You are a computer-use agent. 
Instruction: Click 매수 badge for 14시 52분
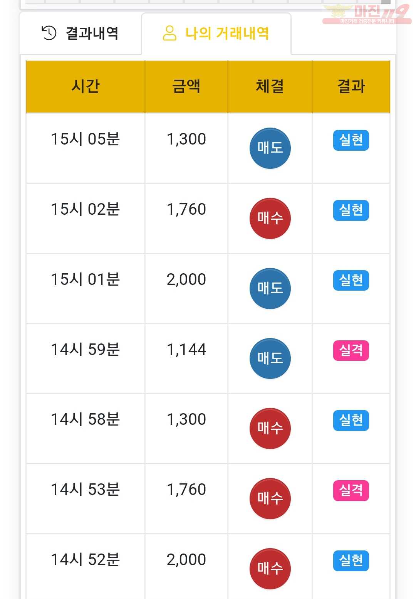[270, 569]
